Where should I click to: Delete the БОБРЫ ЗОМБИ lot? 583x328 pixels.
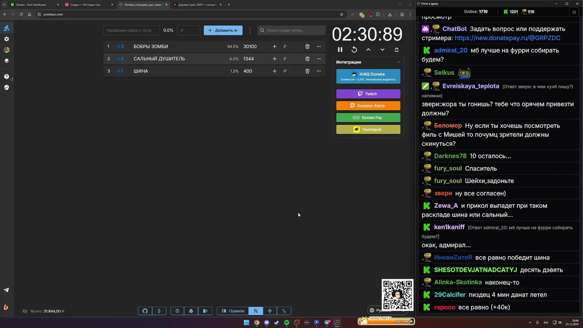[x=307, y=46]
